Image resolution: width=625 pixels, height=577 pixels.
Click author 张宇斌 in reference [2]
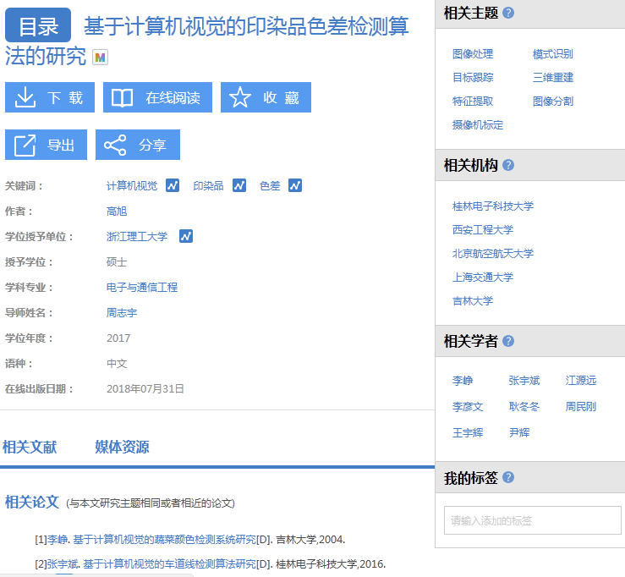point(63,564)
